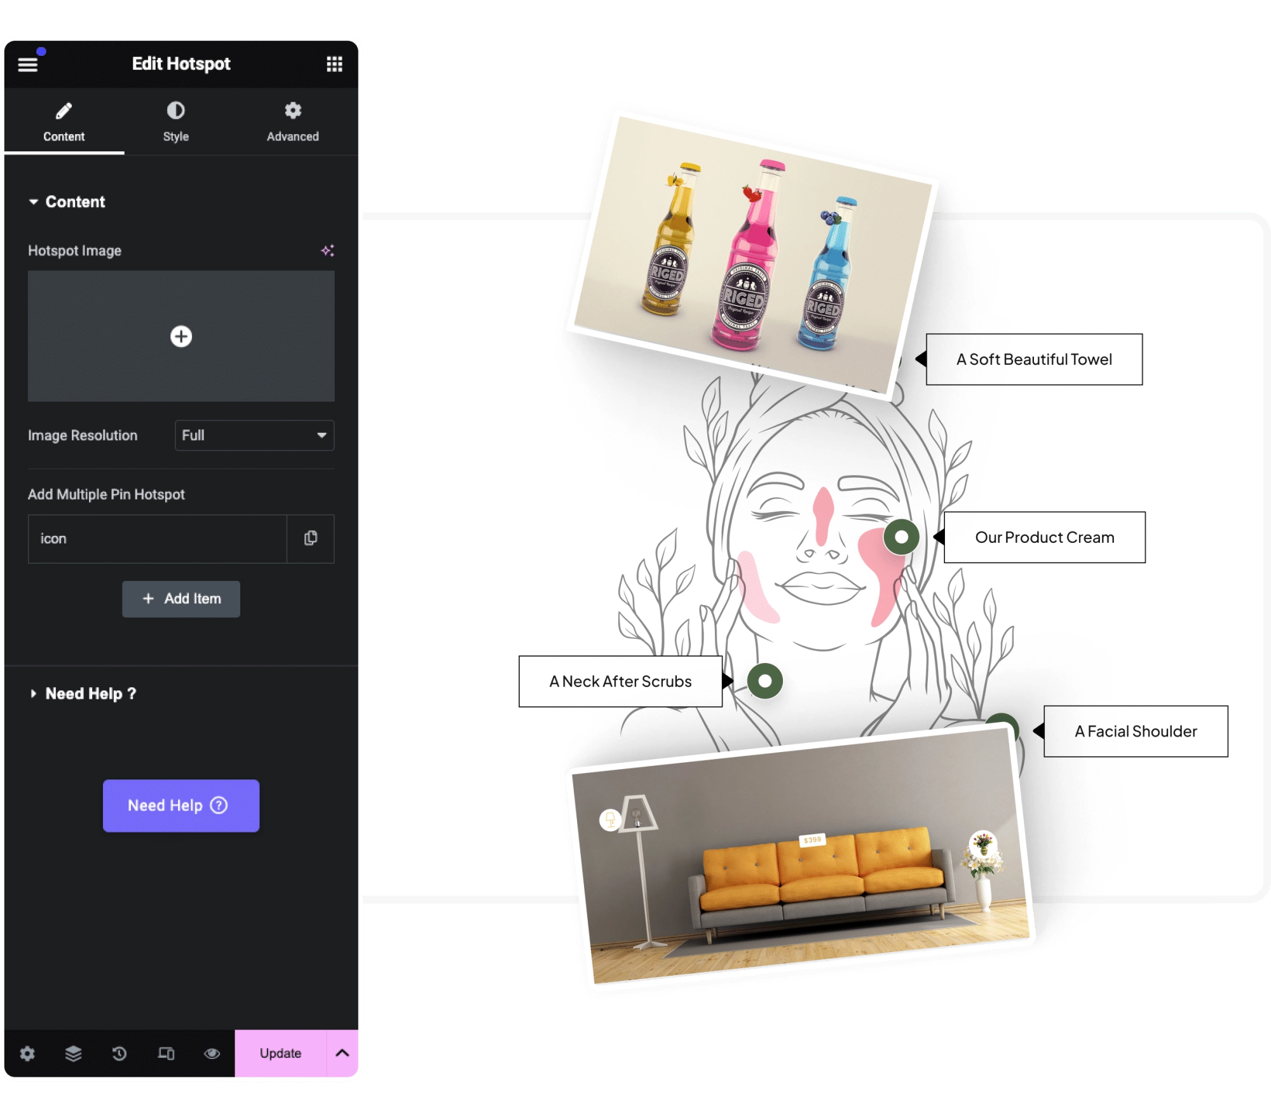Screen dimensions: 1271x1120
Task: Click the Add Item button
Action: pyautogui.click(x=180, y=597)
